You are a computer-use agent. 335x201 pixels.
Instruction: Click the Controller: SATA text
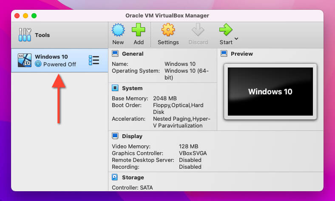(132, 188)
